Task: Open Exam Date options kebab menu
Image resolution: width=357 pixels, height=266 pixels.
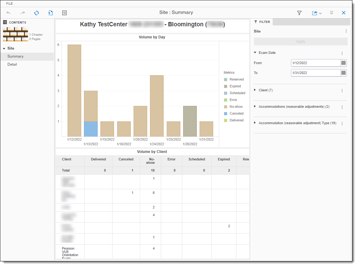Action: point(342,53)
